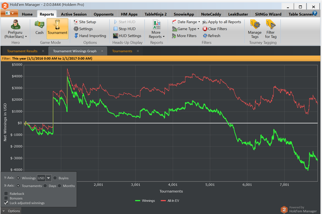The width and height of the screenshot is (322, 214).
Task: Select the Tournaments X-Axis radio button
Action: 18,185
